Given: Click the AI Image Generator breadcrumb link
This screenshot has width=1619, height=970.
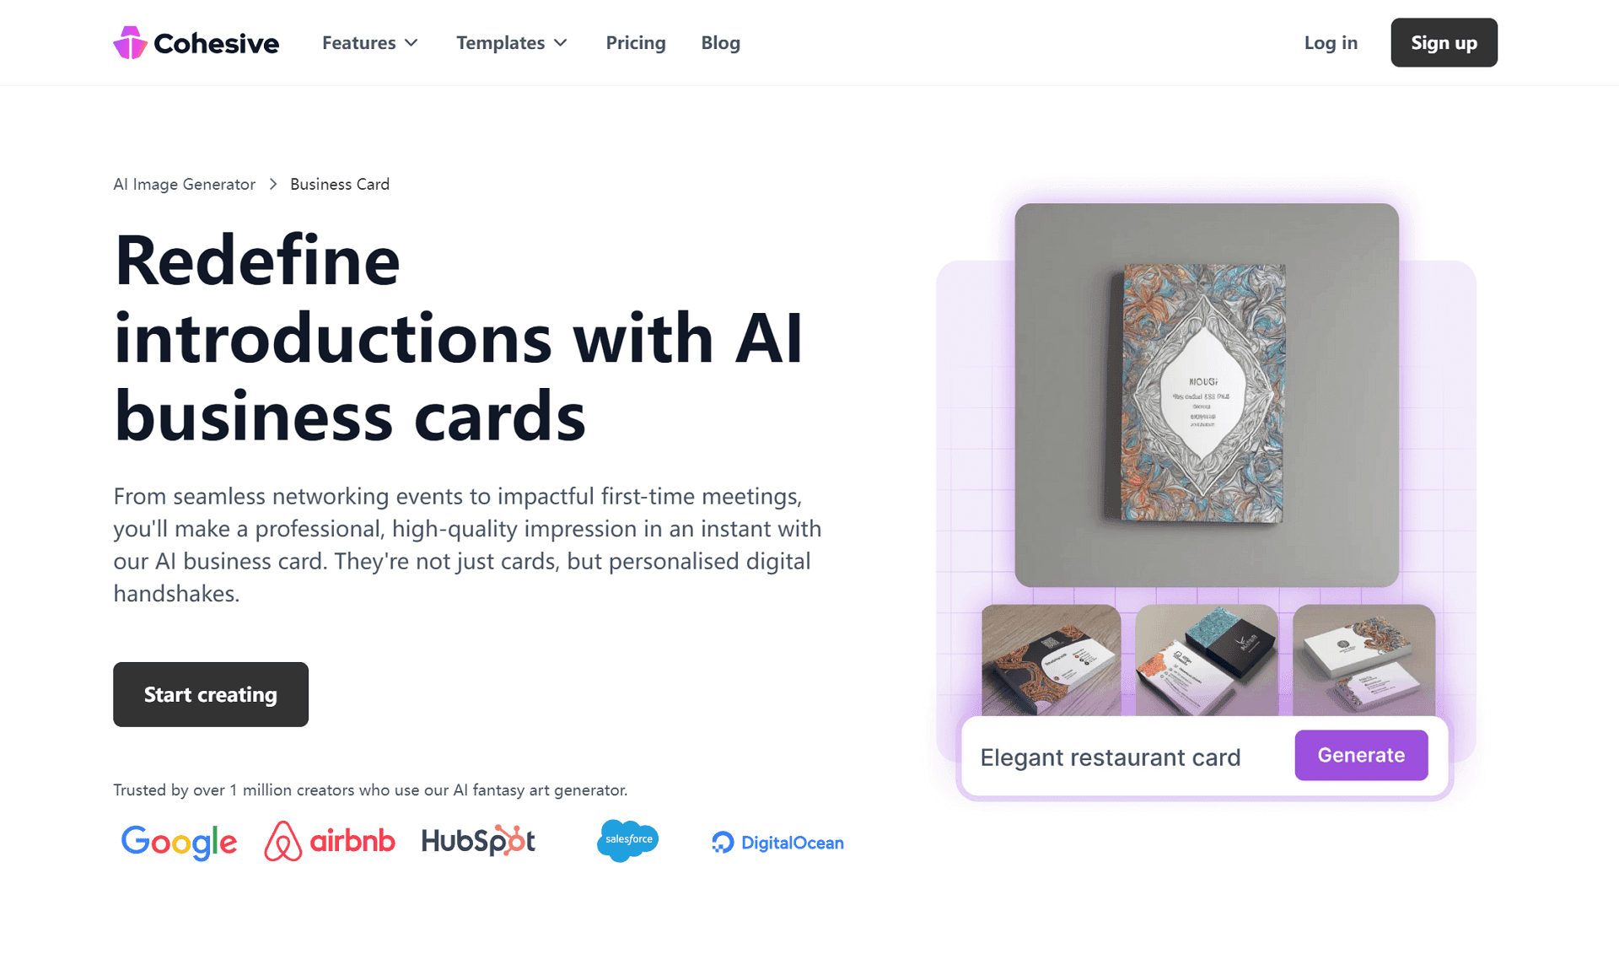Looking at the screenshot, I should coord(184,184).
